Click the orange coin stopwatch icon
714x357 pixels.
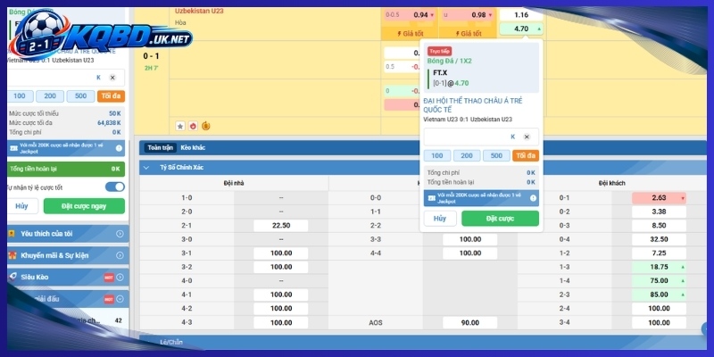pyautogui.click(x=206, y=126)
